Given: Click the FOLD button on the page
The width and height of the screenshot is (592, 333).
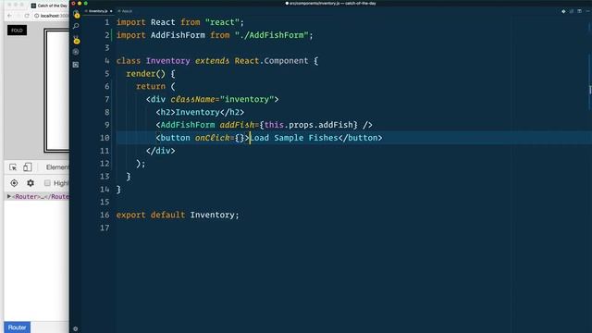Looking at the screenshot, I should click(17, 31).
